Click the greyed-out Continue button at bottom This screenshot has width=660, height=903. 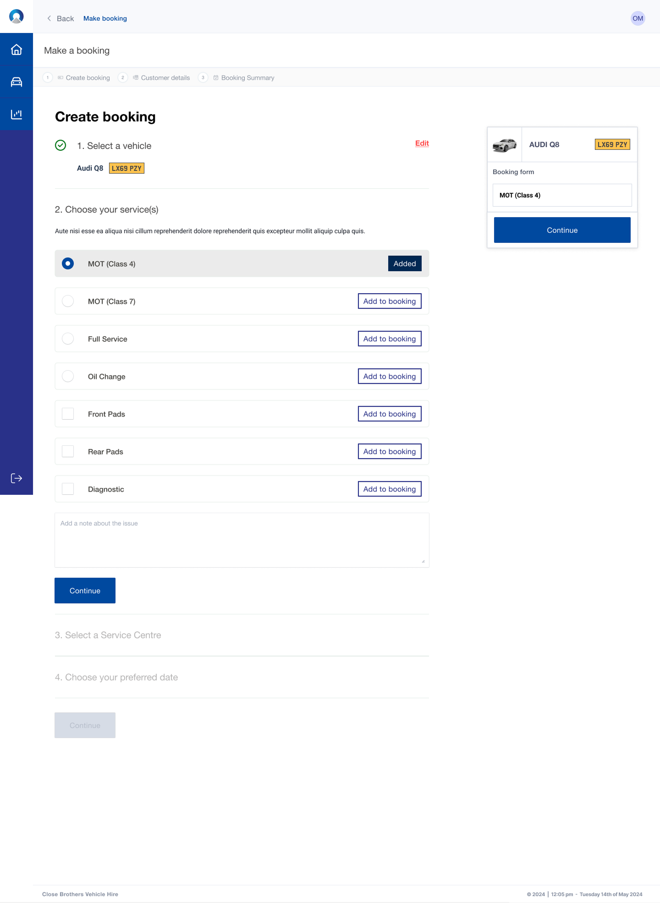(x=85, y=725)
